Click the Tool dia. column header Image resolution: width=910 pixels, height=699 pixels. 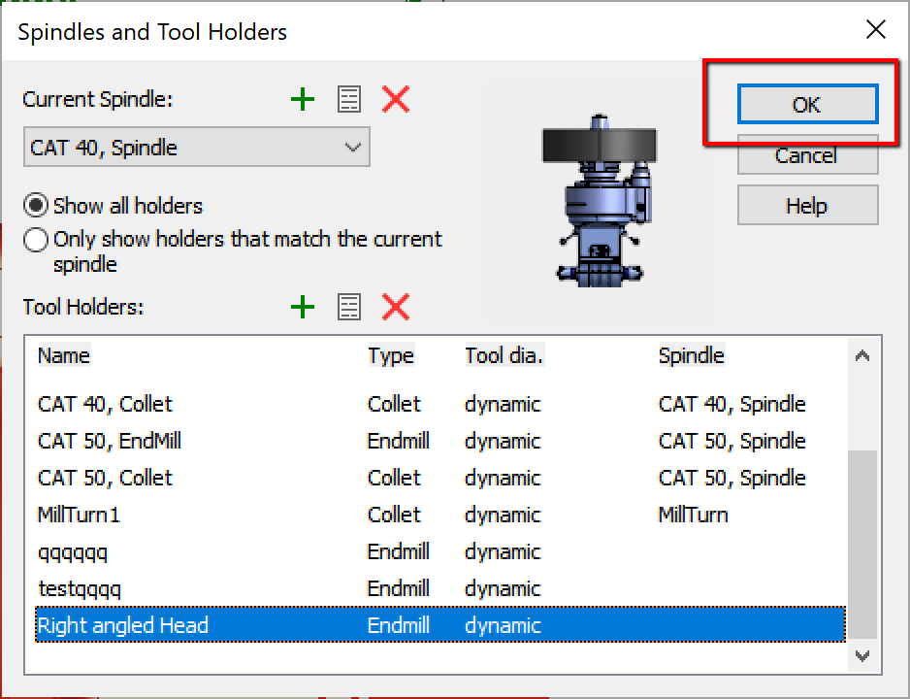tap(504, 355)
